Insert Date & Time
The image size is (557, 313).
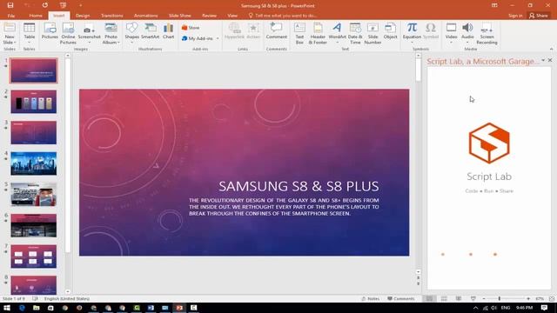click(355, 33)
